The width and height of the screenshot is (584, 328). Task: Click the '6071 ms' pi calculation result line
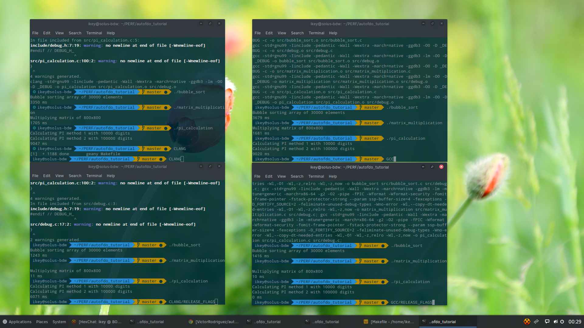point(39,297)
